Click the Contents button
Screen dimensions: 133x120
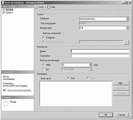point(121,93)
